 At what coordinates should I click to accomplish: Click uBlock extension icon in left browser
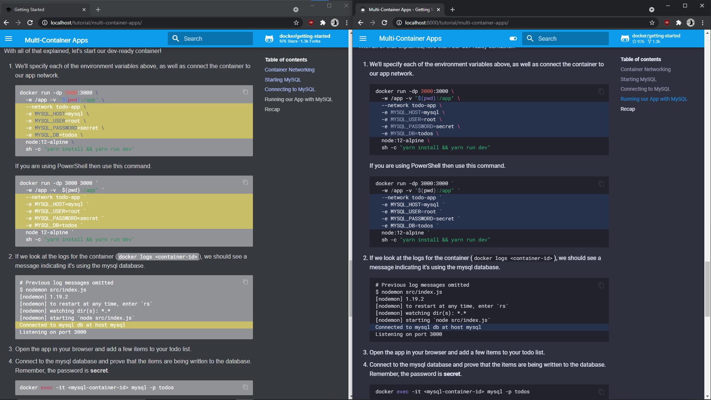311,23
